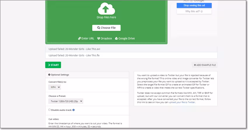This screenshot has height=130, width=248.
Task: Click the Enter URL link
Action: tap(86, 38)
